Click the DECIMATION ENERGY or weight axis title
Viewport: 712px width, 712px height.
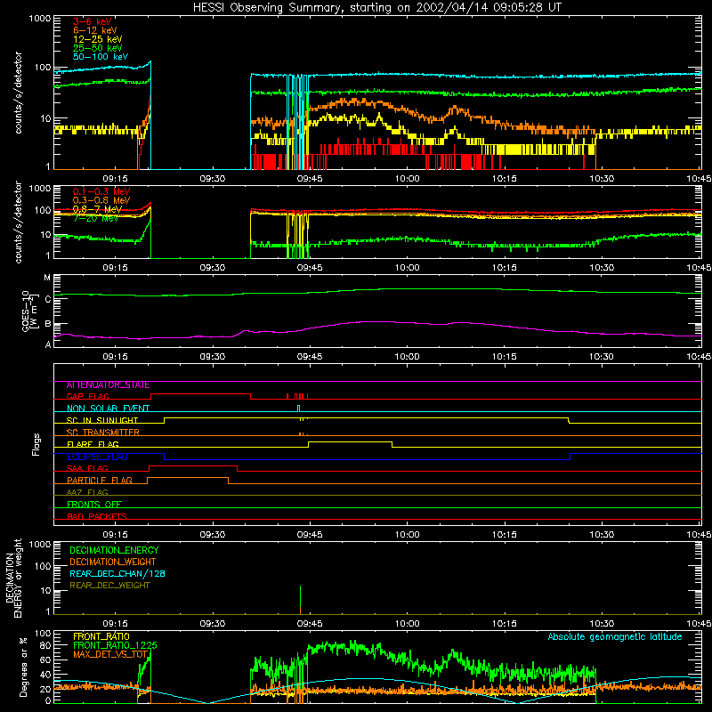point(13,578)
